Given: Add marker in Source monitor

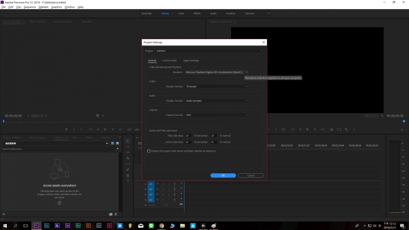Looking at the screenshot, I should tap(66, 129).
